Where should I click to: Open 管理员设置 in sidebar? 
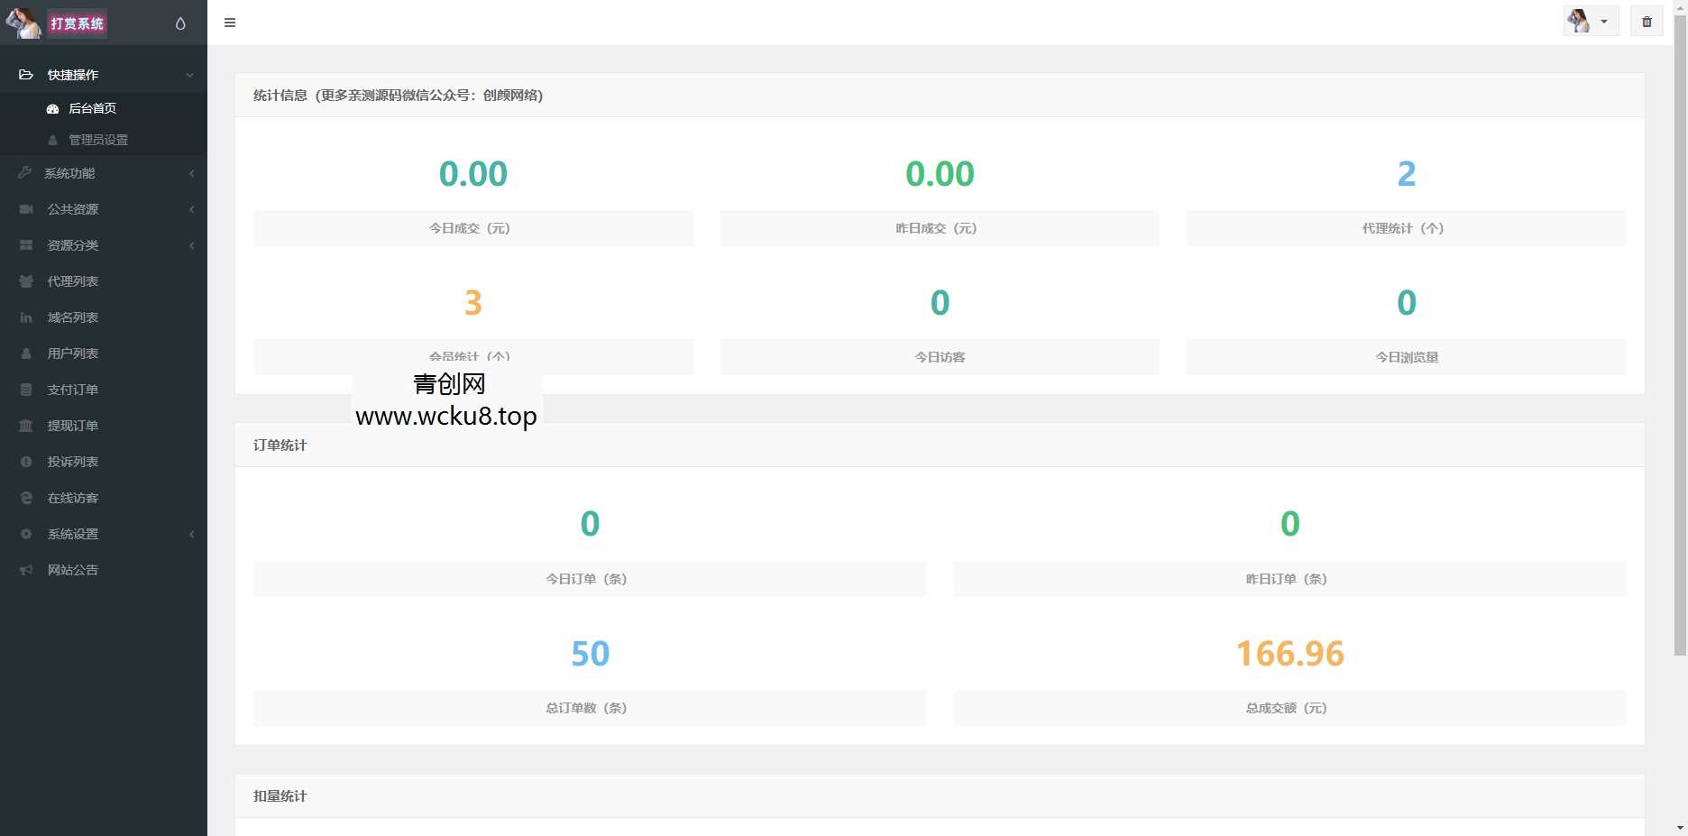click(97, 140)
